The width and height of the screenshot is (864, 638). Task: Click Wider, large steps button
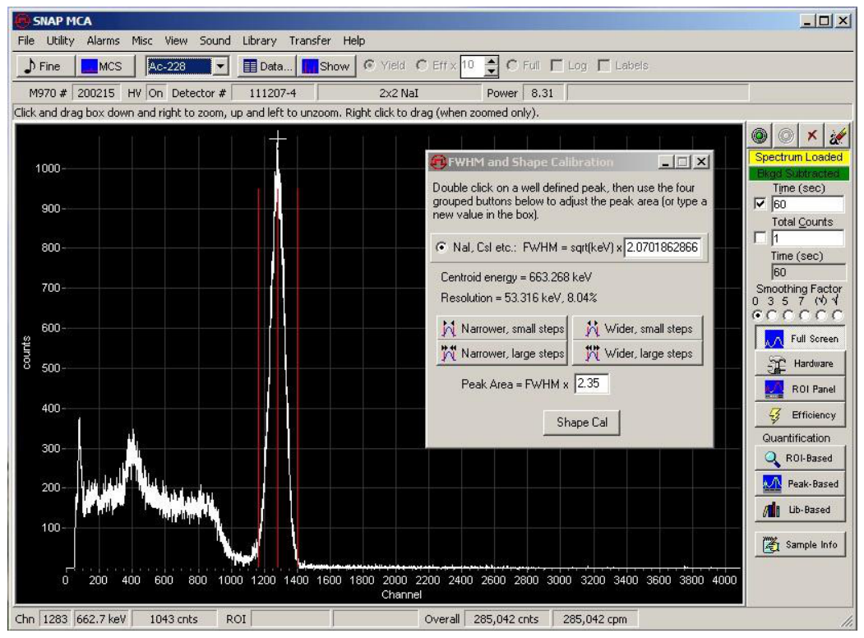[x=638, y=354]
